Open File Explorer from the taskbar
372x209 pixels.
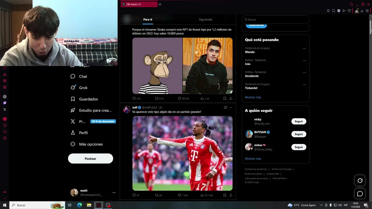click(x=89, y=205)
